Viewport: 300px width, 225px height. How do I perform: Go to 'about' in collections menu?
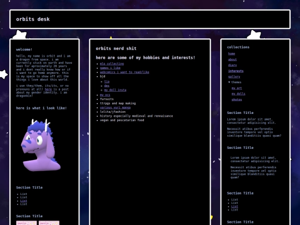(232, 59)
